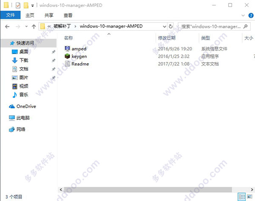255x201 pixels.
Task: Click the This PC (此电脑) monitor icon
Action: pyautogui.click(x=12, y=118)
